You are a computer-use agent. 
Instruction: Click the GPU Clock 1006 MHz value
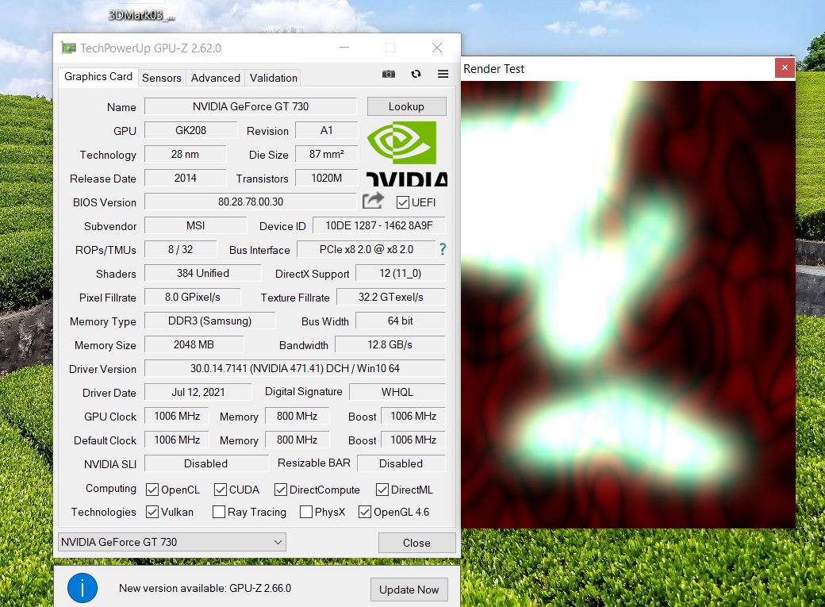(x=177, y=416)
